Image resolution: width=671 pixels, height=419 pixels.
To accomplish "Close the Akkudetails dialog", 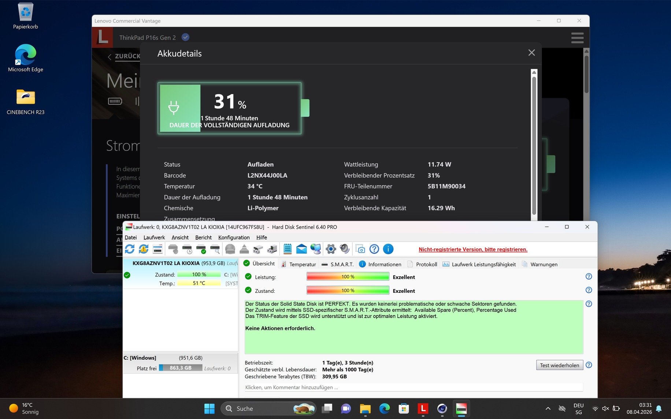I will (531, 53).
